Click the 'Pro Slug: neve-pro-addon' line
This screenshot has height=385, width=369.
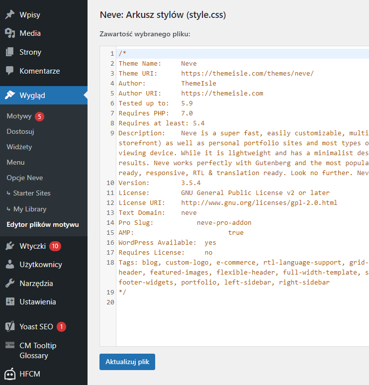pyautogui.click(x=185, y=222)
